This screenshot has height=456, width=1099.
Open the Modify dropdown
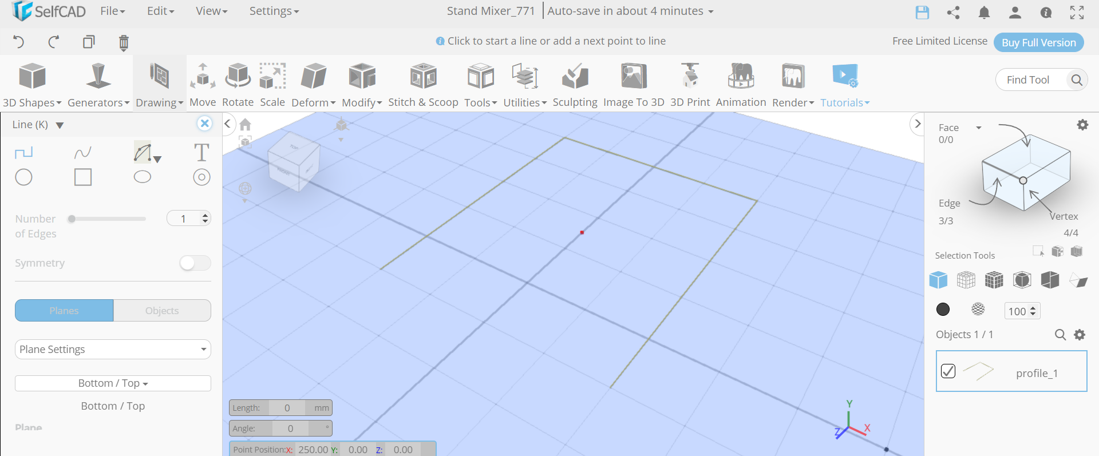362,85
